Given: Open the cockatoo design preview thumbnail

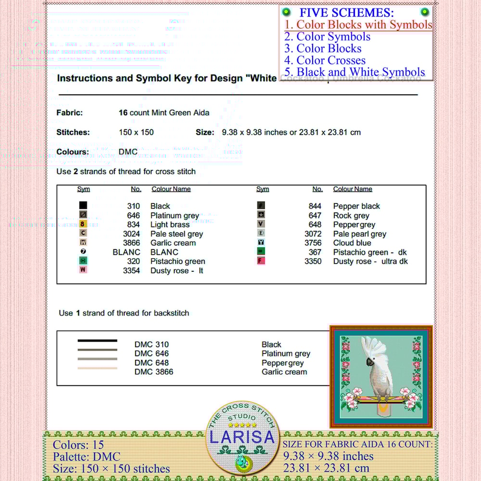Looking at the screenshot, I should click(380, 376).
